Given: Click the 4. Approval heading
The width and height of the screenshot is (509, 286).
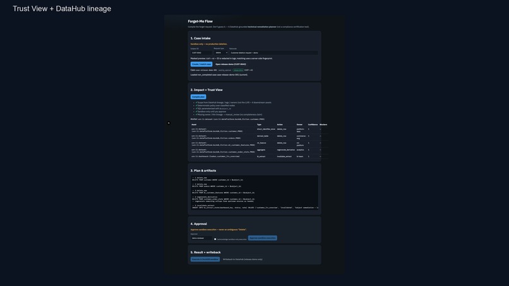Looking at the screenshot, I should click(x=199, y=224).
